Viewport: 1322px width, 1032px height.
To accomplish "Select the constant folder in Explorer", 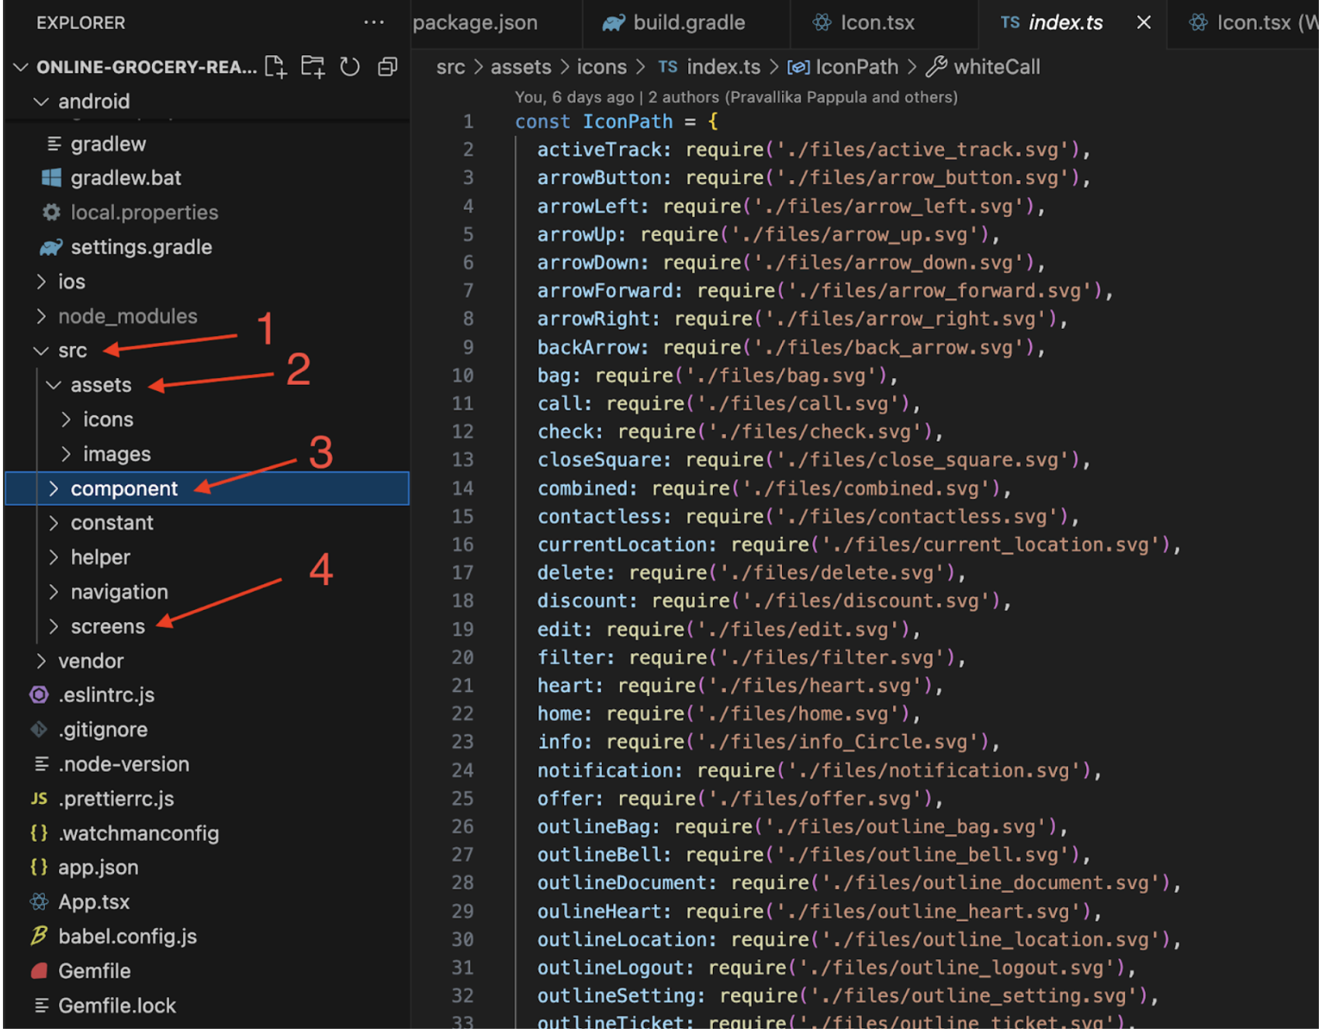I will 112,522.
